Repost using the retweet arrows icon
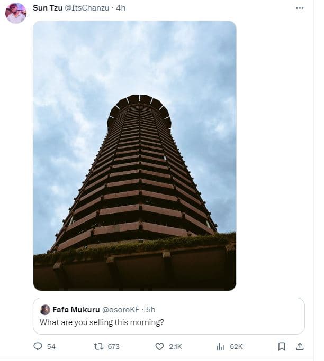Image resolution: width=324 pixels, height=361 pixels. pos(98,346)
